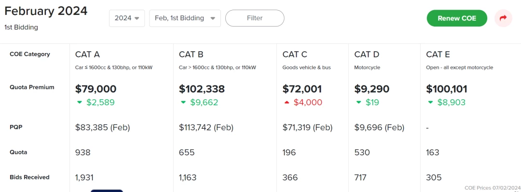Click the $83,385 (Feb) PQP value
This screenshot has height=192, width=521.
102,127
